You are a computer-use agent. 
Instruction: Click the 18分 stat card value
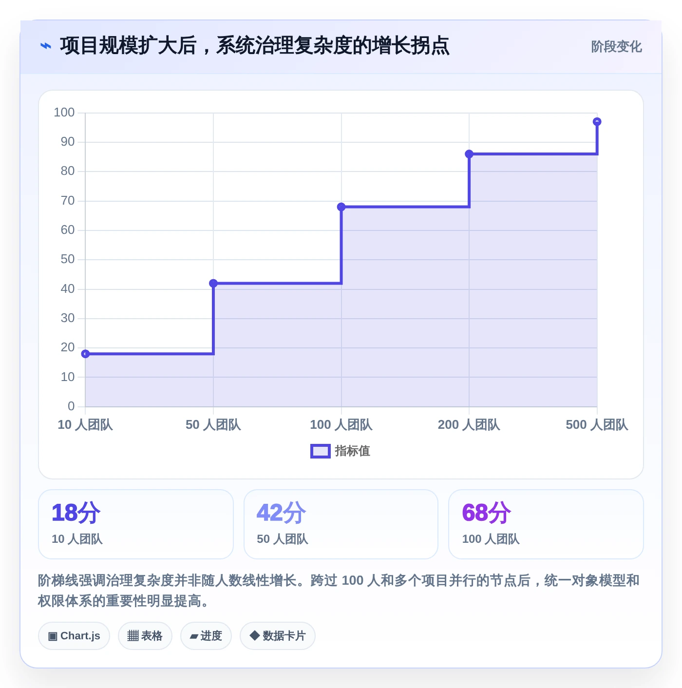(x=76, y=513)
